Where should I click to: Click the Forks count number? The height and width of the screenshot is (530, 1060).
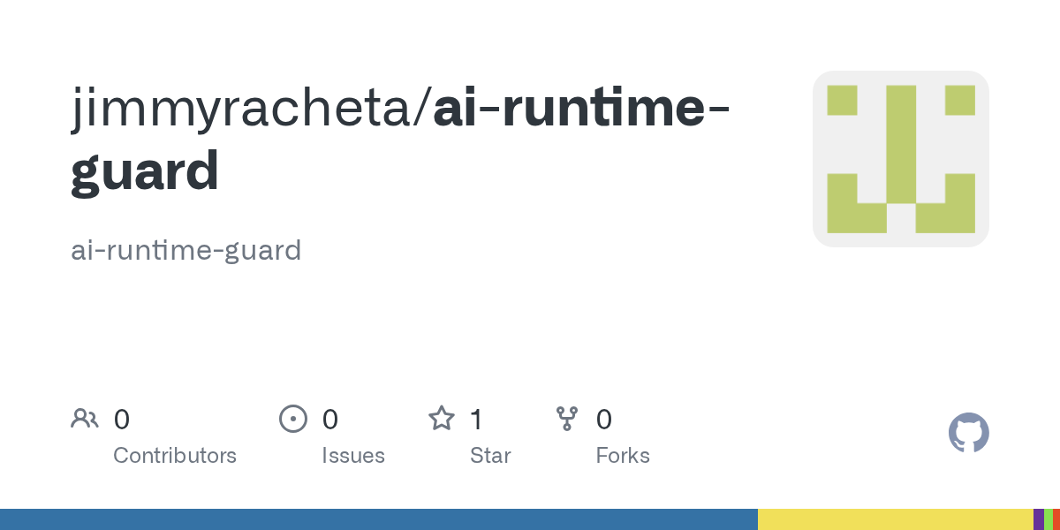[x=604, y=419]
